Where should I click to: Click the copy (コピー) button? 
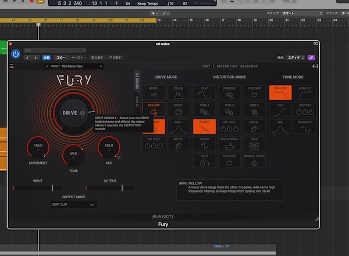point(60,58)
